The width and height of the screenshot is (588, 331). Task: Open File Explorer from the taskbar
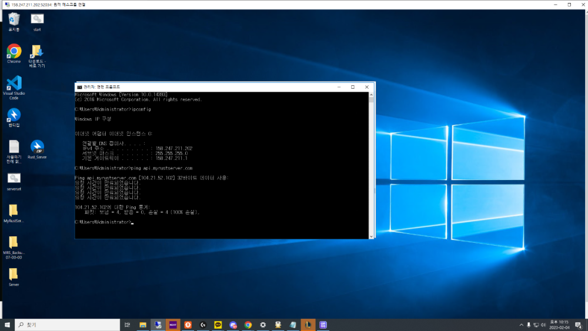click(x=143, y=325)
